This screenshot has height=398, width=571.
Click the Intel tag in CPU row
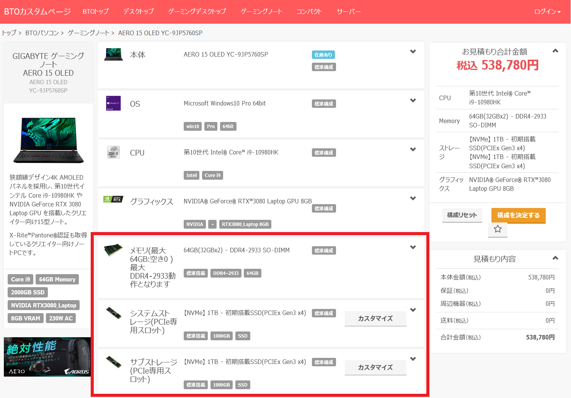coord(192,175)
